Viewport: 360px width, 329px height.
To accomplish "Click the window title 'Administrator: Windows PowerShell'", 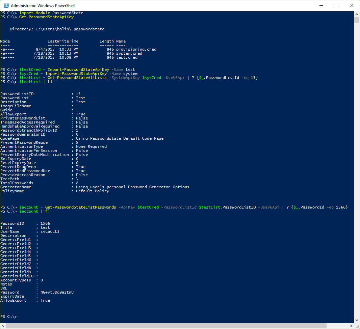I will point(43,6).
